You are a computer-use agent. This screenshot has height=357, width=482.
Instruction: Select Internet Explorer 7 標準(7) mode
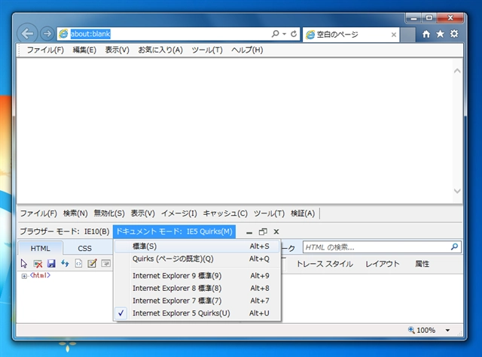197,301
